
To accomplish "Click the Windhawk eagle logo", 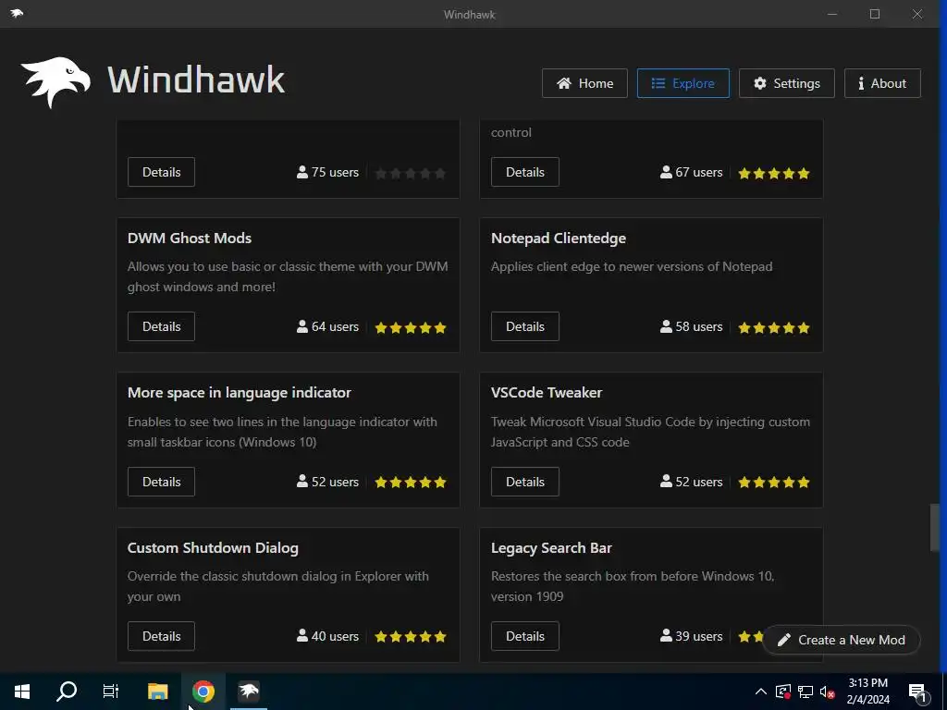I will click(55, 81).
